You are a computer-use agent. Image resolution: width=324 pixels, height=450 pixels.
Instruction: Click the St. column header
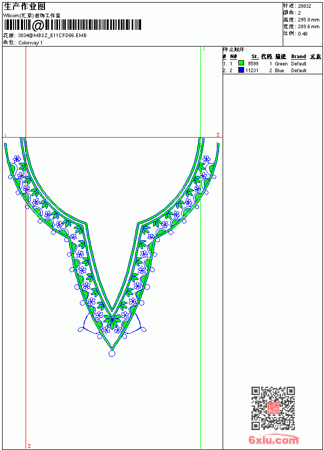coord(255,57)
